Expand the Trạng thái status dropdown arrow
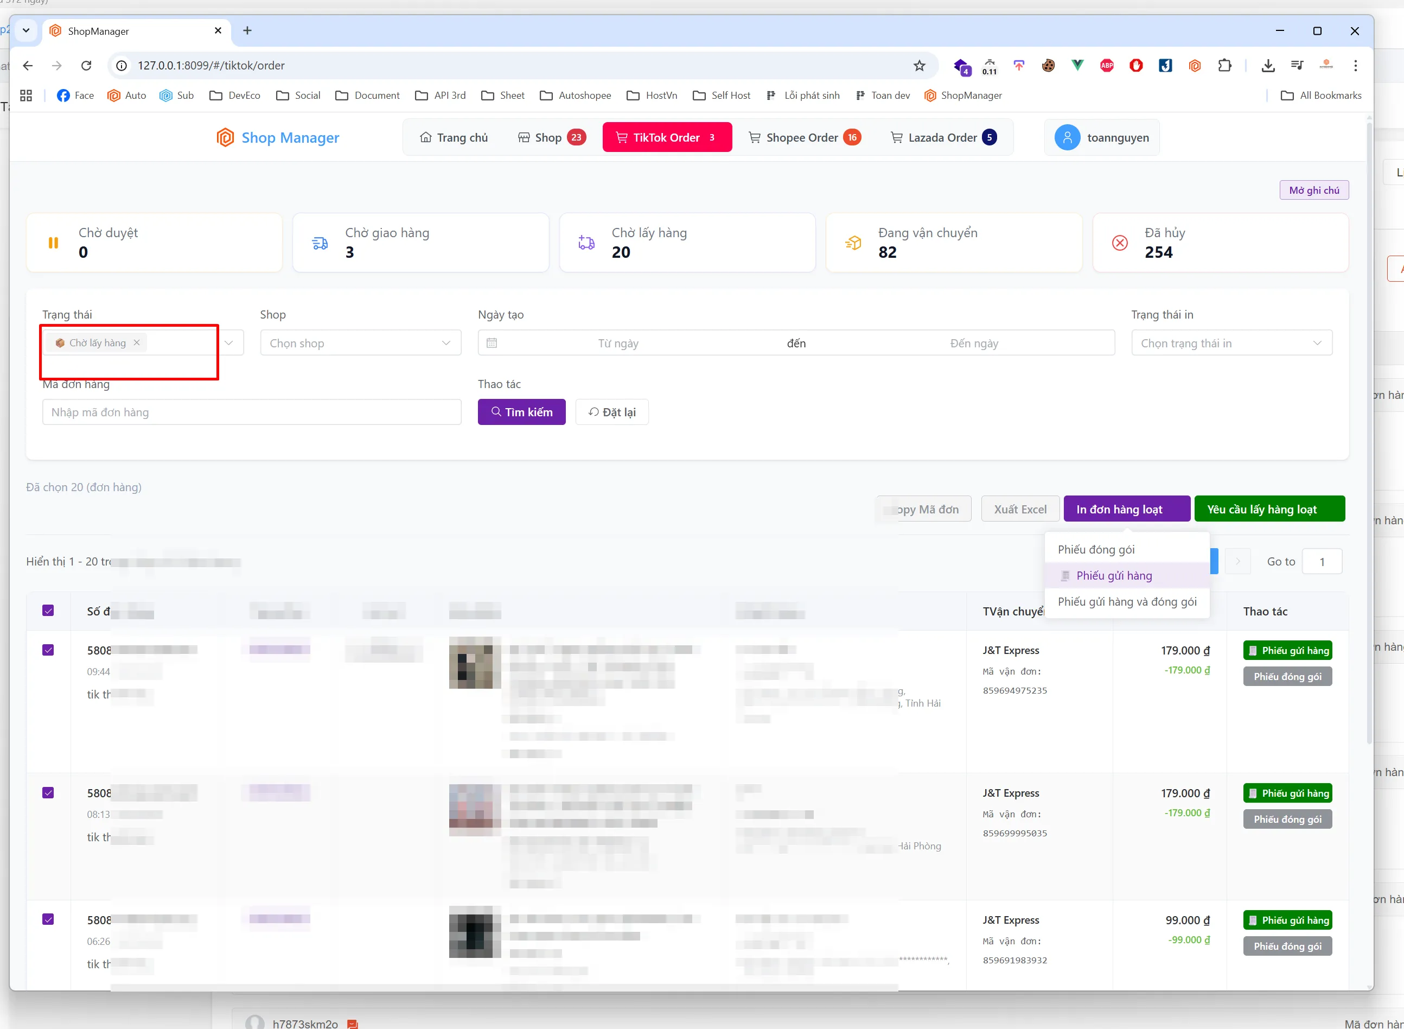1404x1029 pixels. pos(229,342)
